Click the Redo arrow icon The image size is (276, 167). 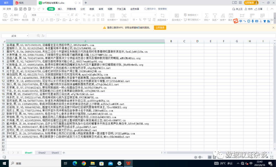39,9
